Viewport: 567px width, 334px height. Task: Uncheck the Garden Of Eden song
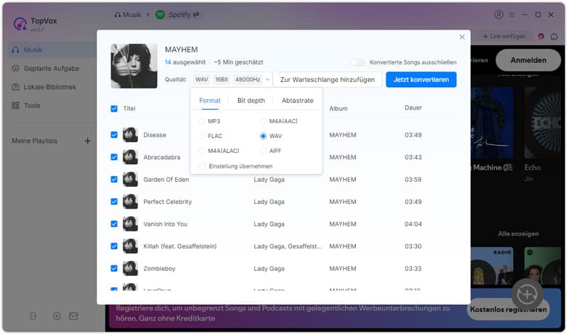pos(114,180)
